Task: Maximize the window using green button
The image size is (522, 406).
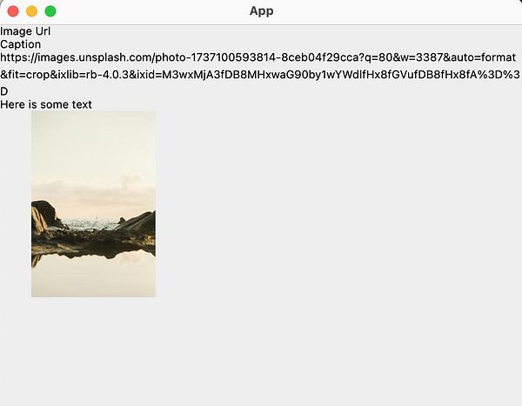Action: tap(50, 11)
